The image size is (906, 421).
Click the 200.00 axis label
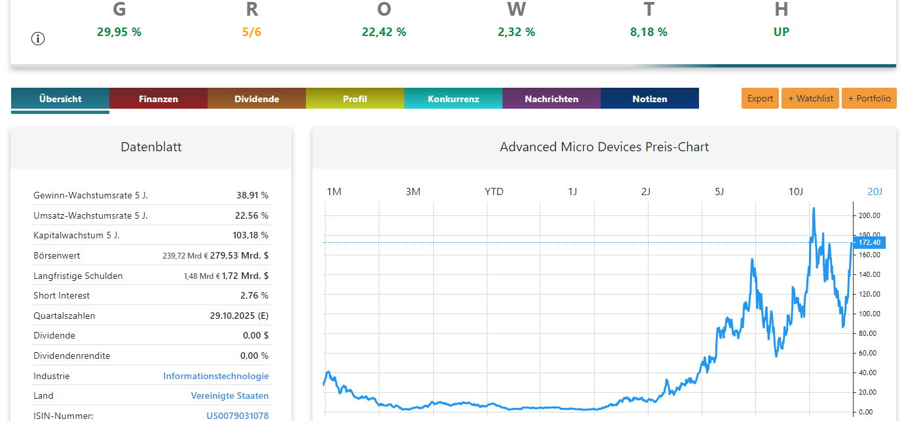(869, 215)
